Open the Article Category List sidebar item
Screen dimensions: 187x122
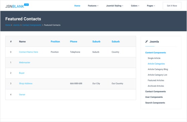tap(157, 75)
